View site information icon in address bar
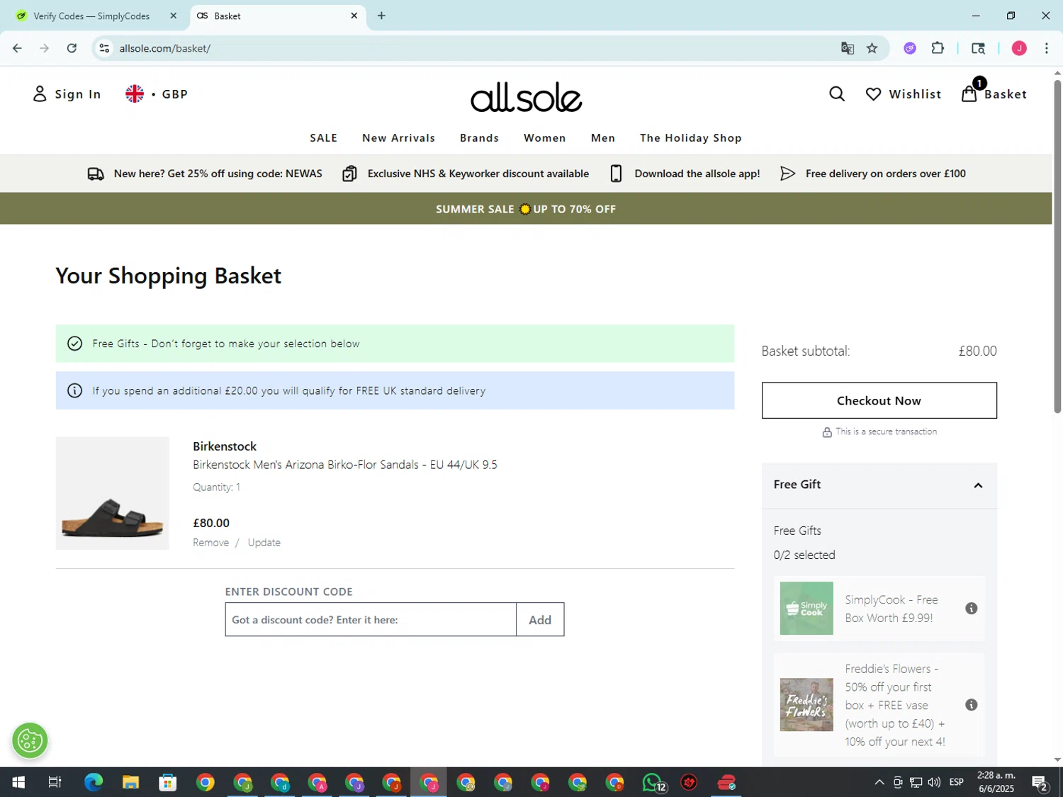Image resolution: width=1063 pixels, height=797 pixels. coord(104,48)
